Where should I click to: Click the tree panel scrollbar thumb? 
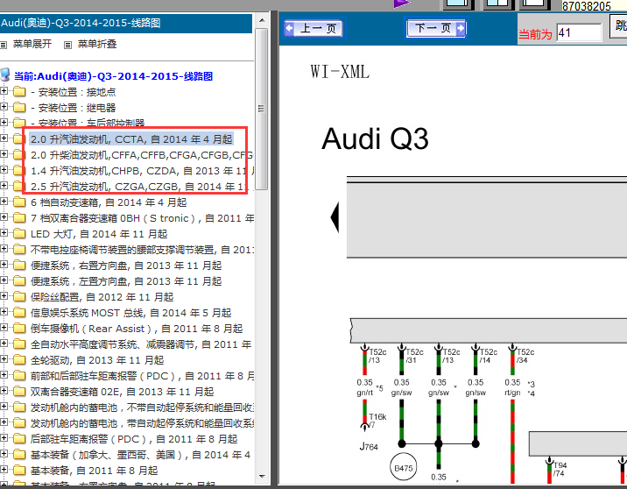262,109
